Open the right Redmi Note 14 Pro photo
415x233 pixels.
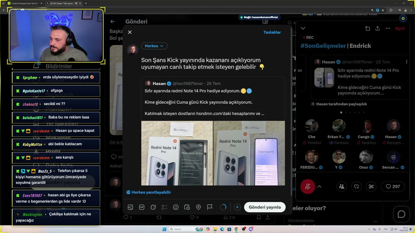(249, 153)
